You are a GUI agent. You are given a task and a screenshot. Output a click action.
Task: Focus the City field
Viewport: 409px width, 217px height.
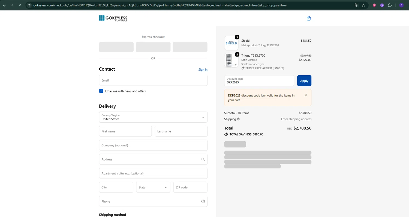point(116,187)
